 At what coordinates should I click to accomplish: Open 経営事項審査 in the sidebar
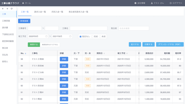pos(8,41)
